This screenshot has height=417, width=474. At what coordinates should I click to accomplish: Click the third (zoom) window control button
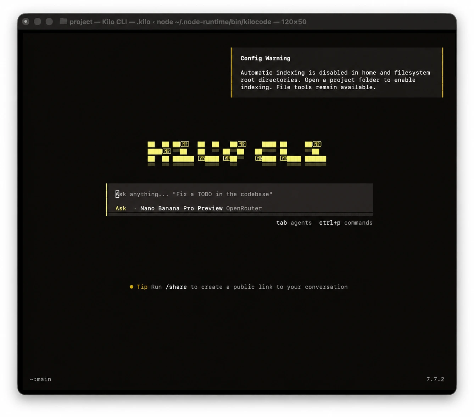49,22
